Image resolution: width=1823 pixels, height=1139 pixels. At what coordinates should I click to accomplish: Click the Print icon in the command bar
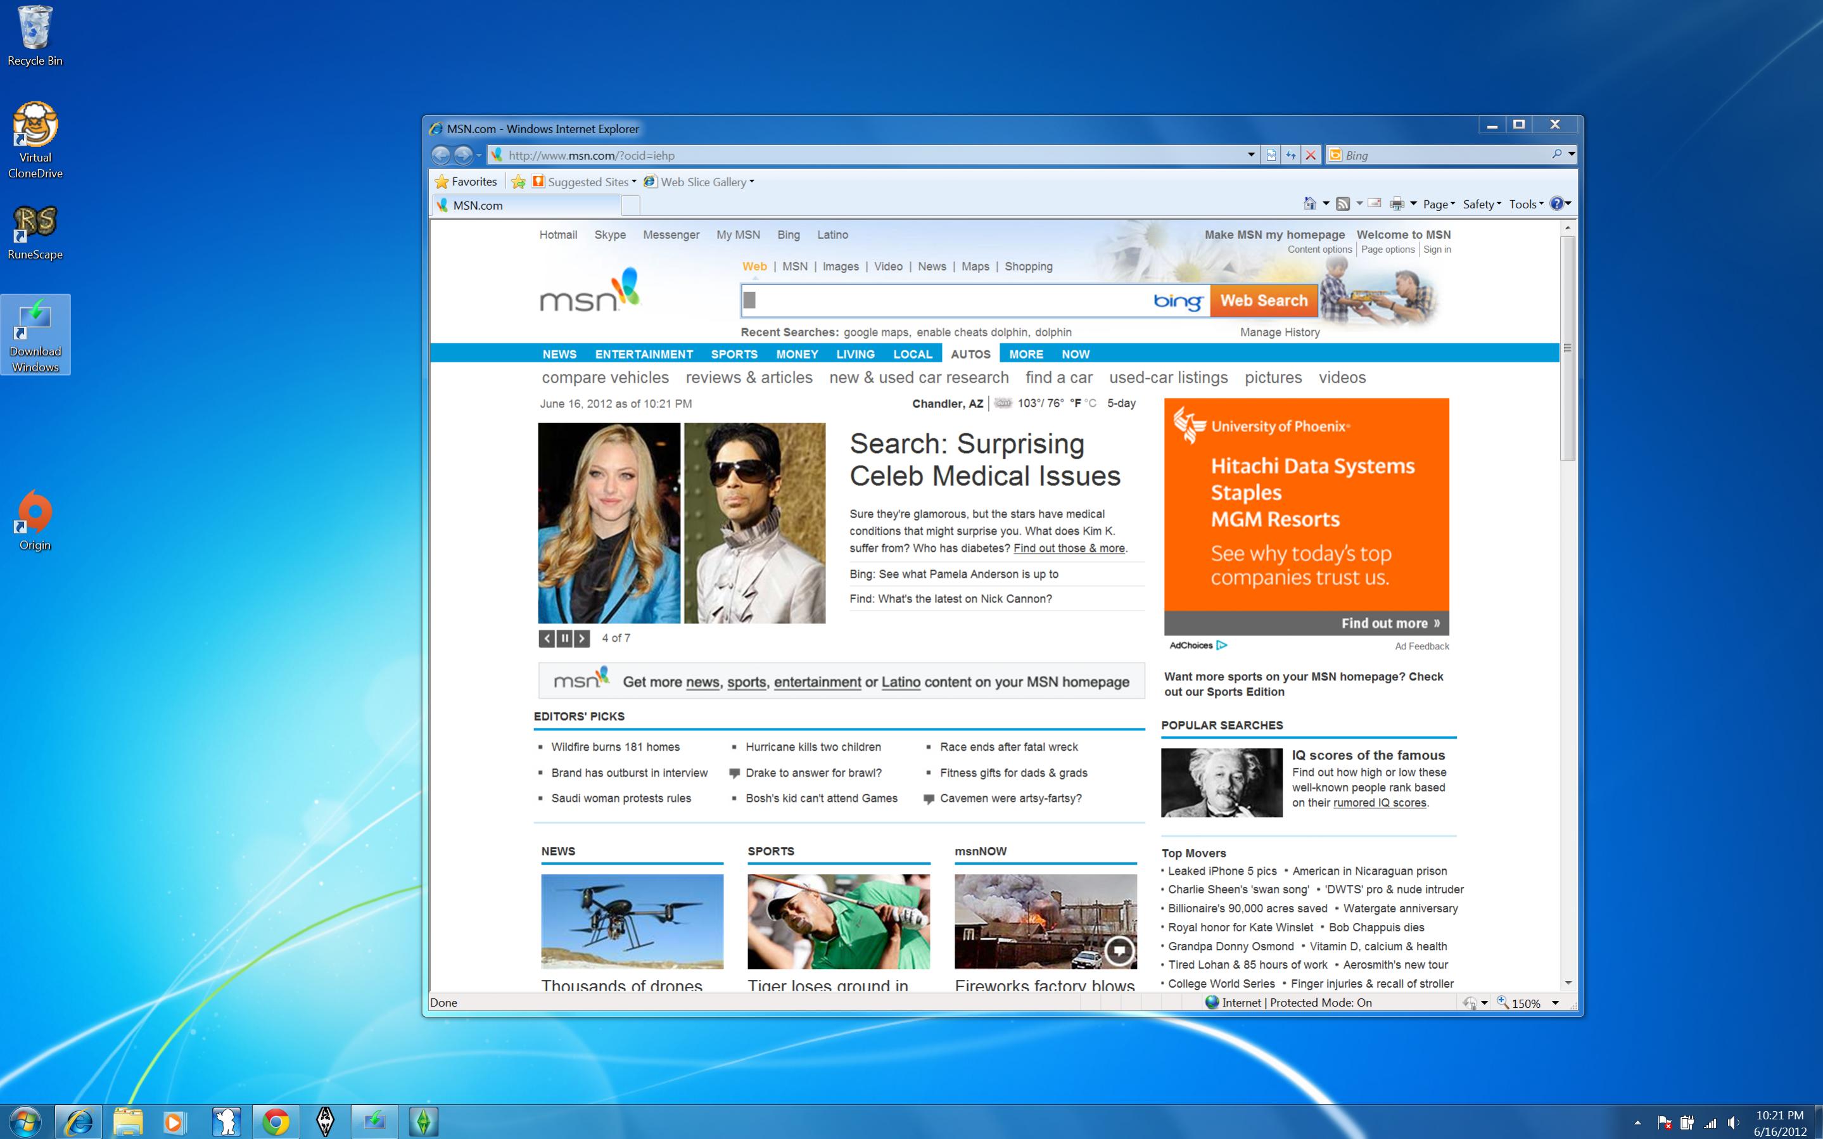pyautogui.click(x=1397, y=203)
